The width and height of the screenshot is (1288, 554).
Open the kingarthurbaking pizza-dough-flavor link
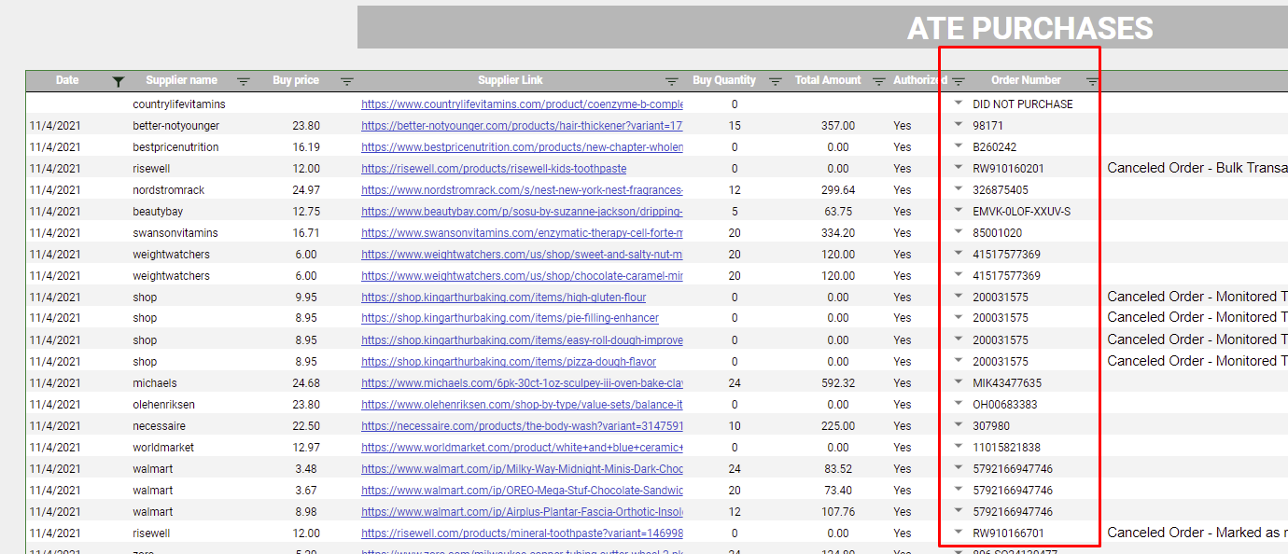click(509, 362)
